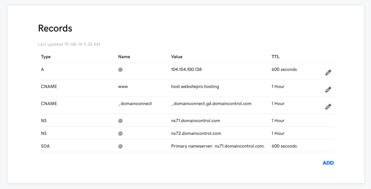The height and width of the screenshot is (189, 371).
Task: Select the value host.websitepro.hosting
Action: (x=195, y=87)
